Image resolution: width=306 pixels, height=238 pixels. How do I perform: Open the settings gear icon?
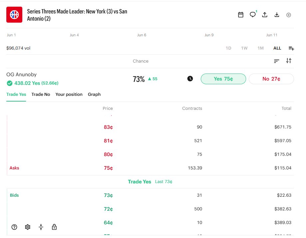coord(28,227)
